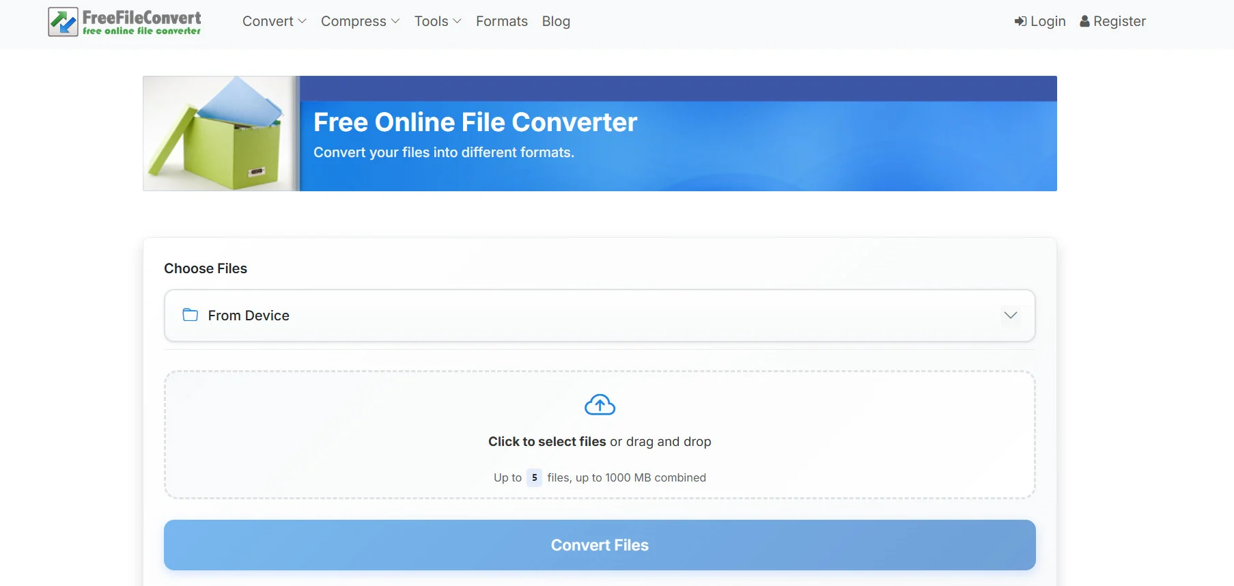Click the green file box banner image
This screenshot has height=586, width=1234.
(x=221, y=133)
